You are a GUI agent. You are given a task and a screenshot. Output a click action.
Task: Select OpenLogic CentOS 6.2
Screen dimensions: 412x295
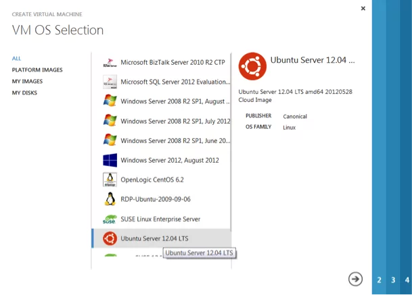tap(161, 180)
